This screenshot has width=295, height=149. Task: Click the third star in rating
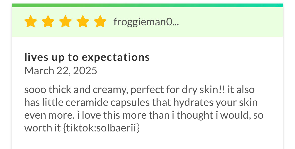pyautogui.click(x=66, y=22)
